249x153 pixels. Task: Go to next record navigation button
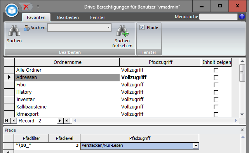60,121
